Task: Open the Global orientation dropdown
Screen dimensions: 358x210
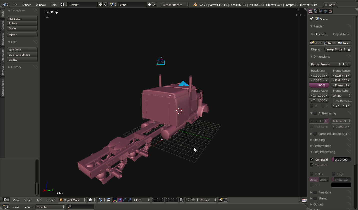Action: click(141, 200)
